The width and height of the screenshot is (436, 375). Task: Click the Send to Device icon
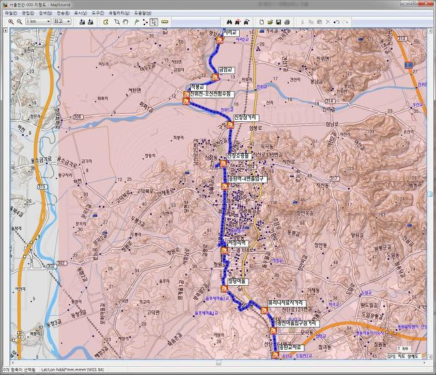(82, 22)
